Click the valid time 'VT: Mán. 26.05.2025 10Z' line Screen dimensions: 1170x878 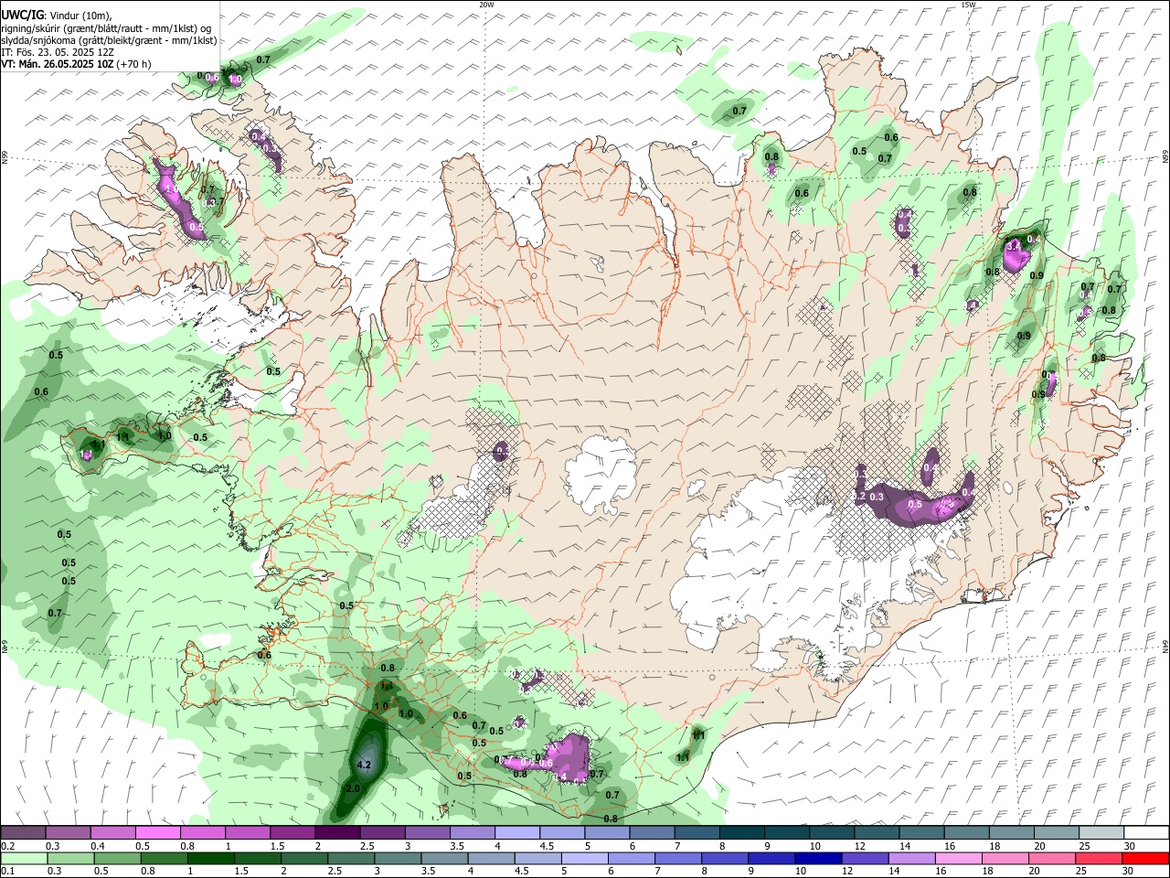[x=76, y=64]
